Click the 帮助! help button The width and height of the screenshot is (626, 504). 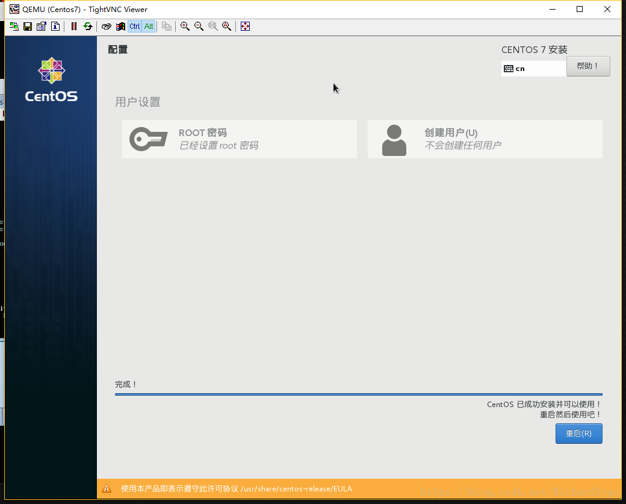588,66
